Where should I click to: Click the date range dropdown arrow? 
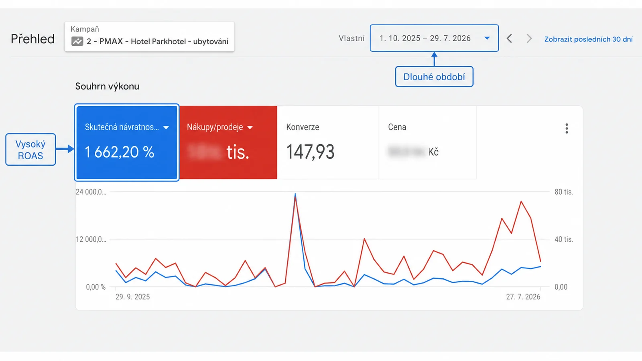pyautogui.click(x=487, y=38)
